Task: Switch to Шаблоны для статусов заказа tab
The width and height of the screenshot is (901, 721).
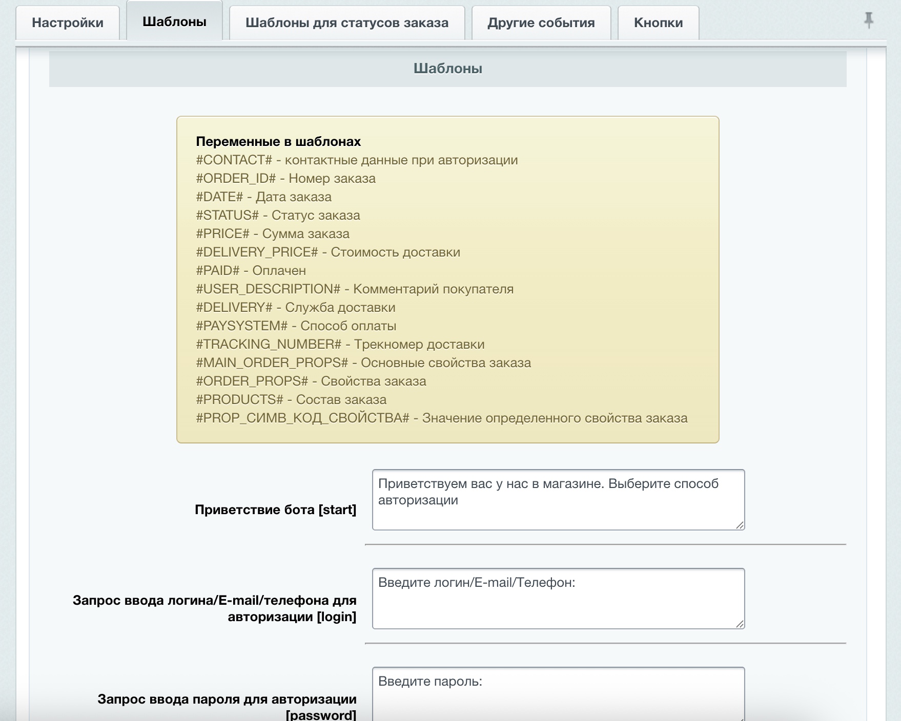Action: click(346, 23)
